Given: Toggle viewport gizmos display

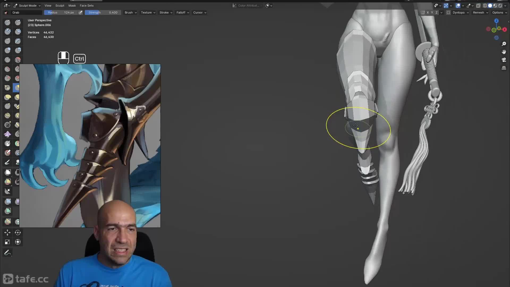Looking at the screenshot, I should [x=446, y=6].
